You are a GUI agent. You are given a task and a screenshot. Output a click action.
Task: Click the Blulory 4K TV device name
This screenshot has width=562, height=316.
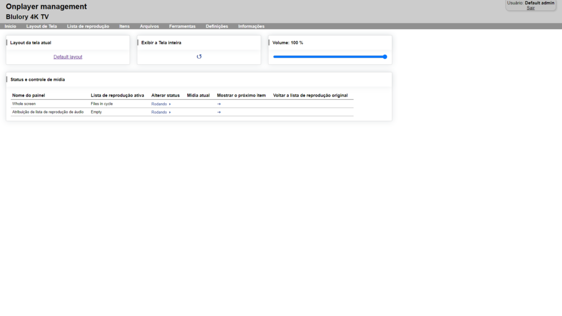tap(27, 17)
